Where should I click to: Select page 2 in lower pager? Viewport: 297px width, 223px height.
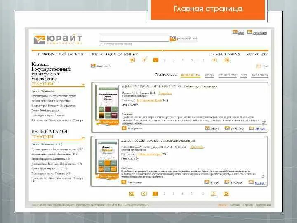point(164,194)
